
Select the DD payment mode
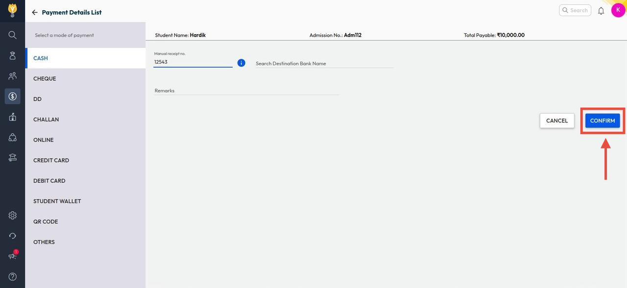(x=37, y=99)
